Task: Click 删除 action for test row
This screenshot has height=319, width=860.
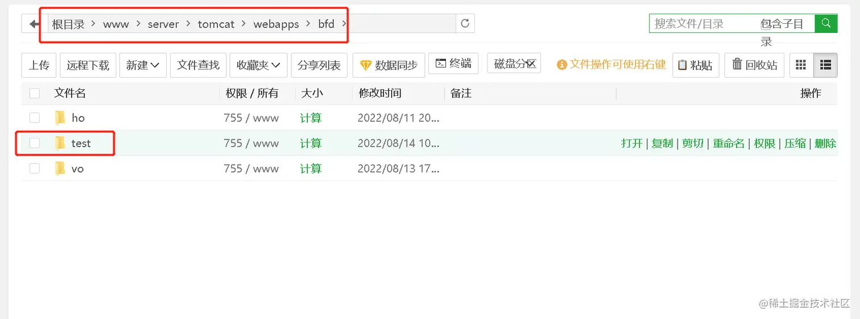Action: (x=825, y=143)
